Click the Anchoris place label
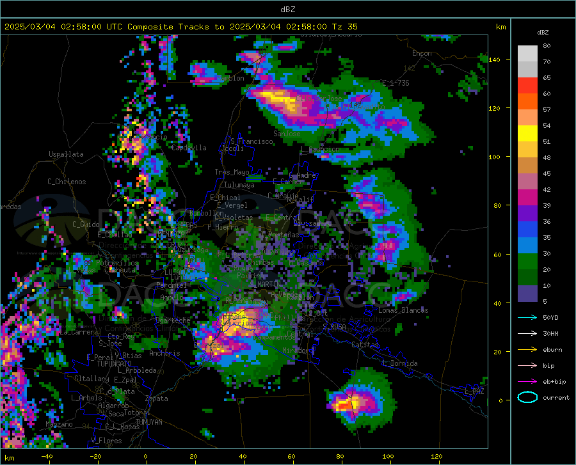 click(x=164, y=354)
